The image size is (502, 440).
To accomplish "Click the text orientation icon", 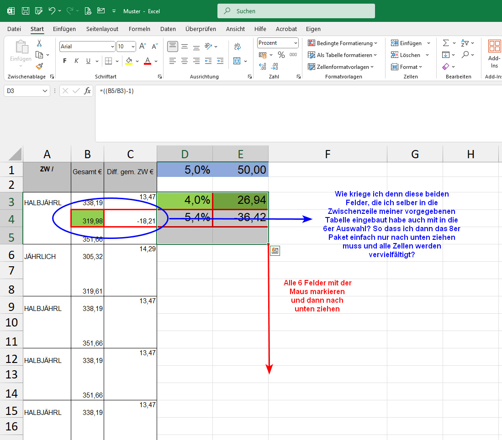I will (x=208, y=47).
